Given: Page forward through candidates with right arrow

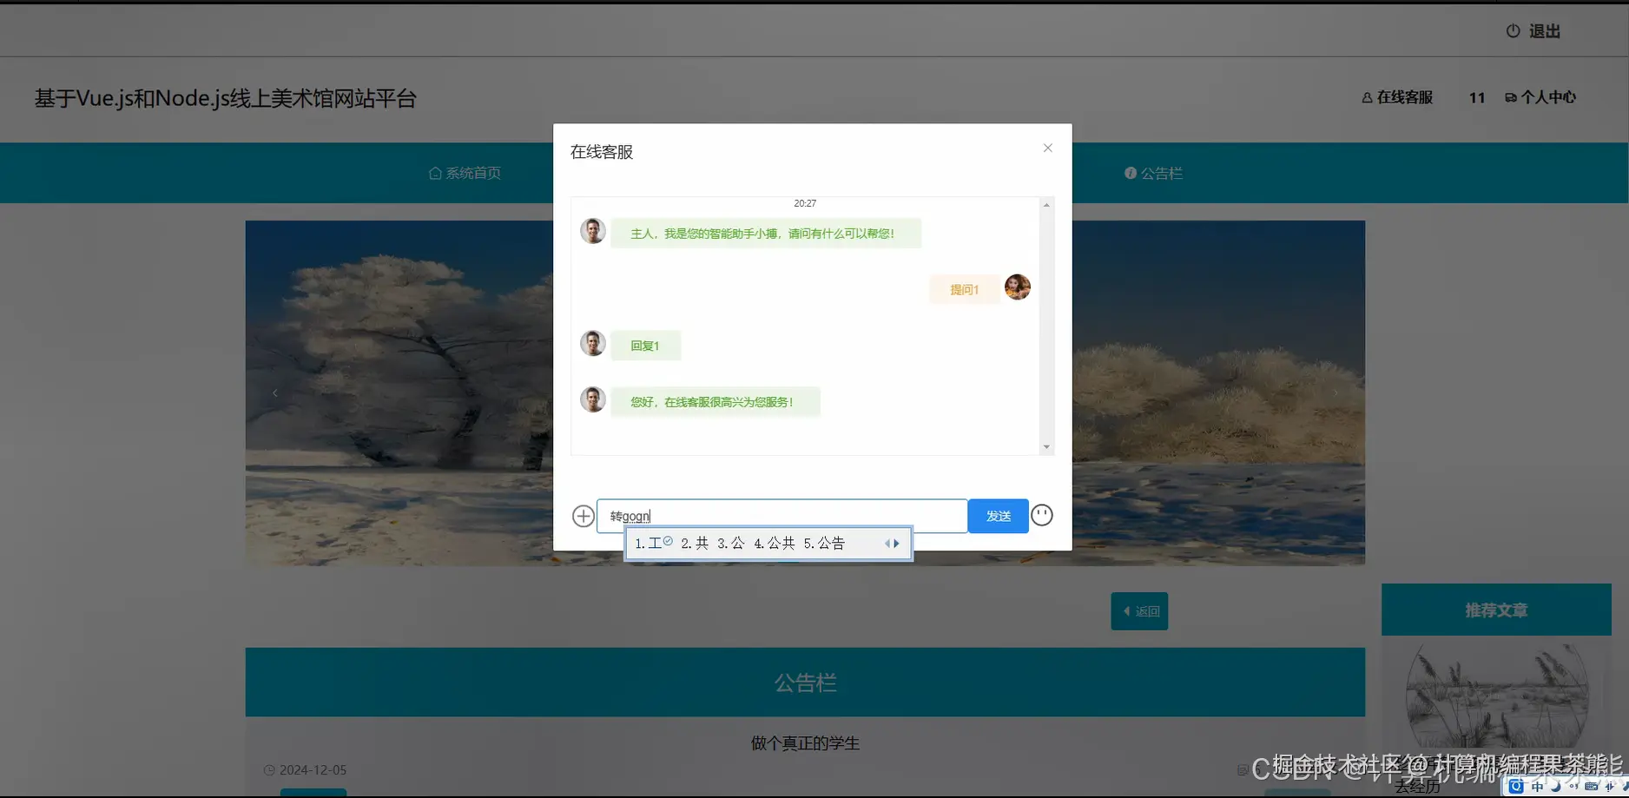Looking at the screenshot, I should click(x=897, y=543).
